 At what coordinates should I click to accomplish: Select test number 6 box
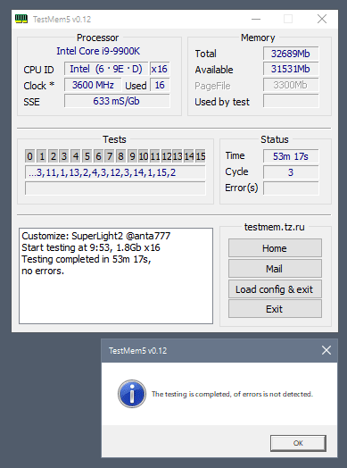98,156
